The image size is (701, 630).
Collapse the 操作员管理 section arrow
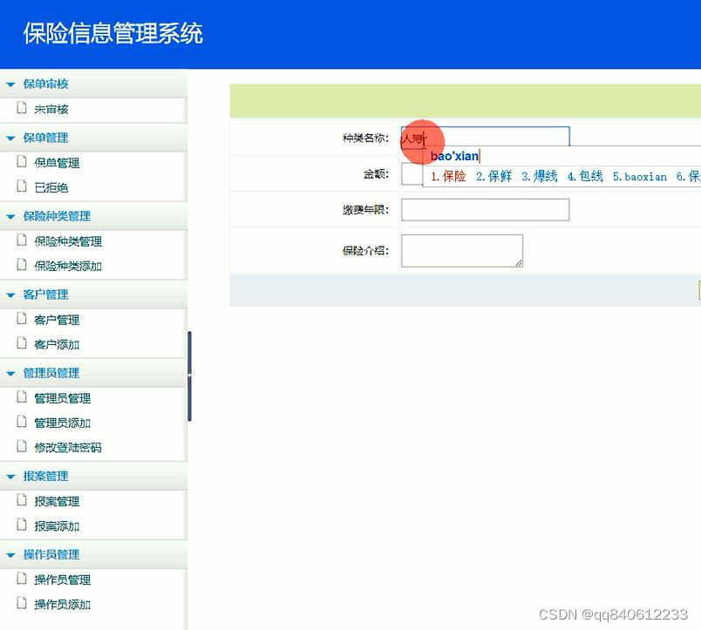(10, 554)
